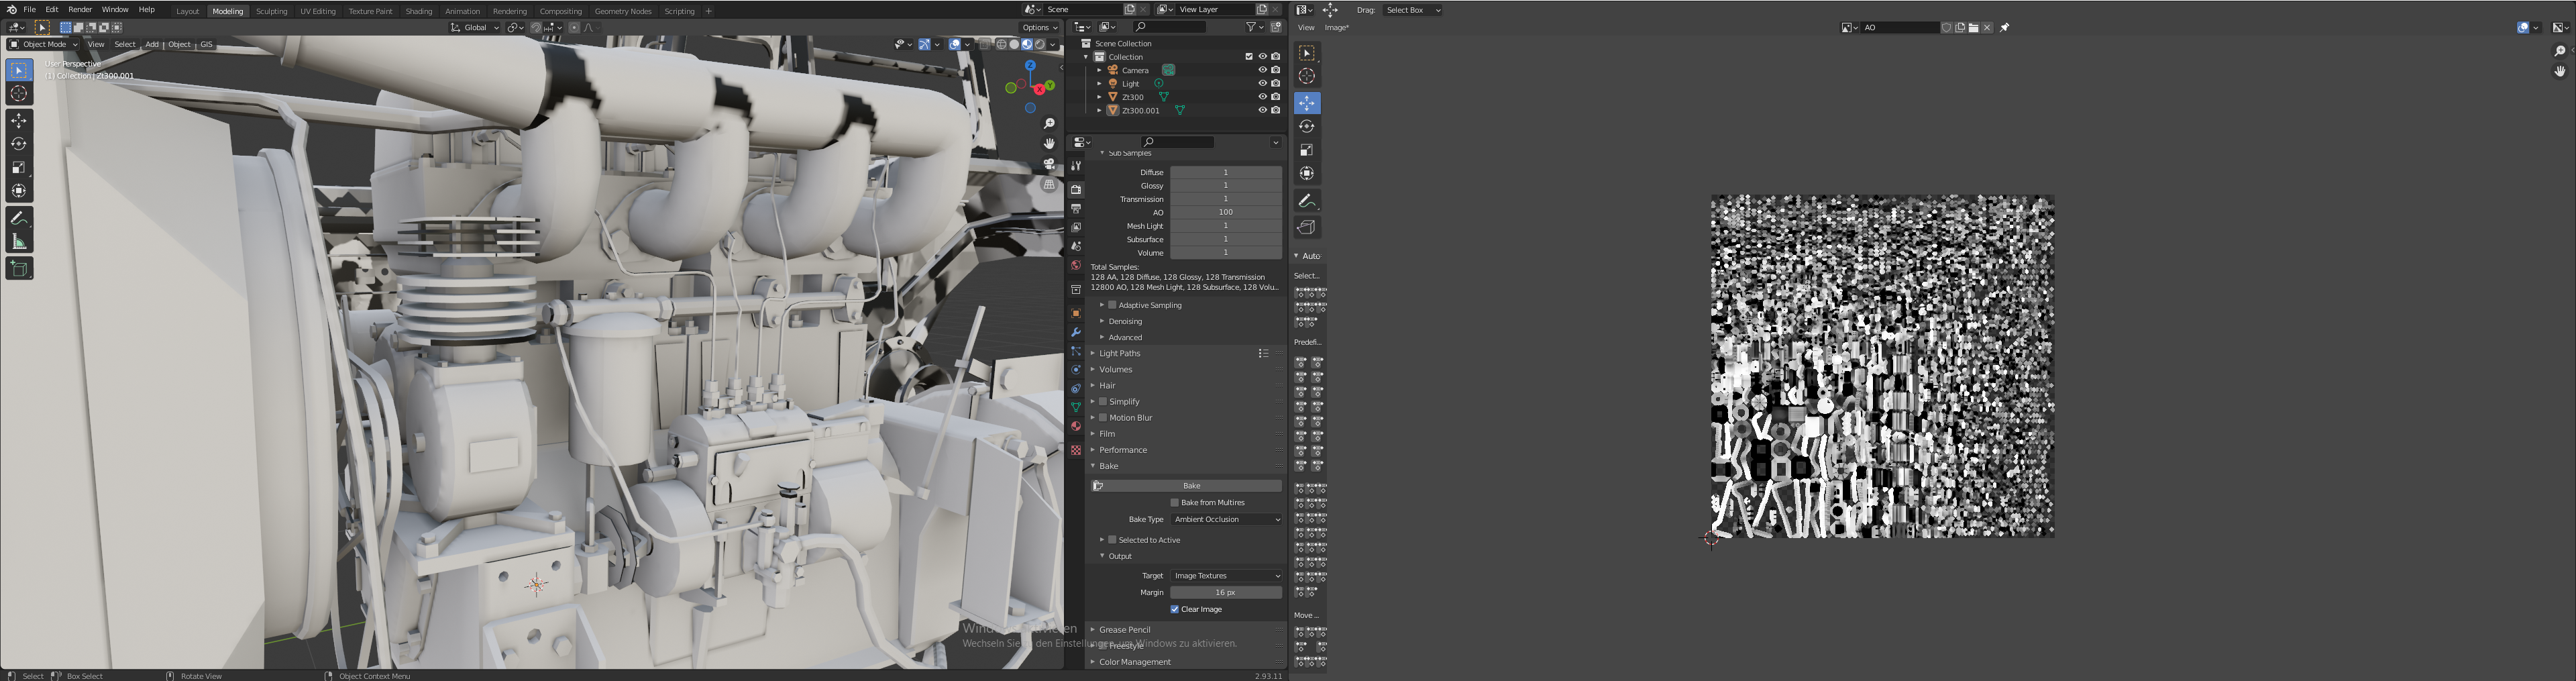
Task: Uncheck the Clear Image checkbox
Action: (x=1174, y=609)
